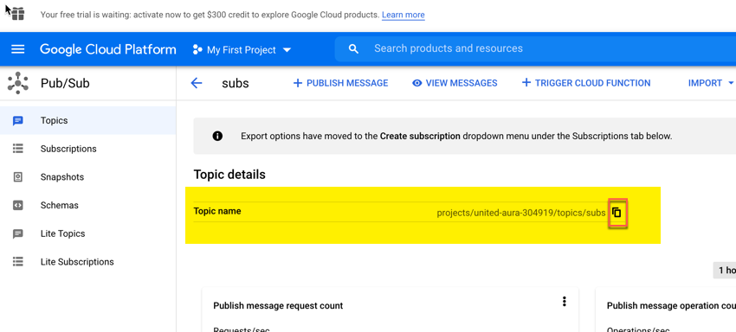Click the gift icon in trial banner
Viewport: 736px width, 332px height.
18,14
